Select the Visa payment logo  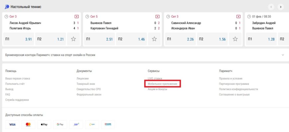point(12,124)
